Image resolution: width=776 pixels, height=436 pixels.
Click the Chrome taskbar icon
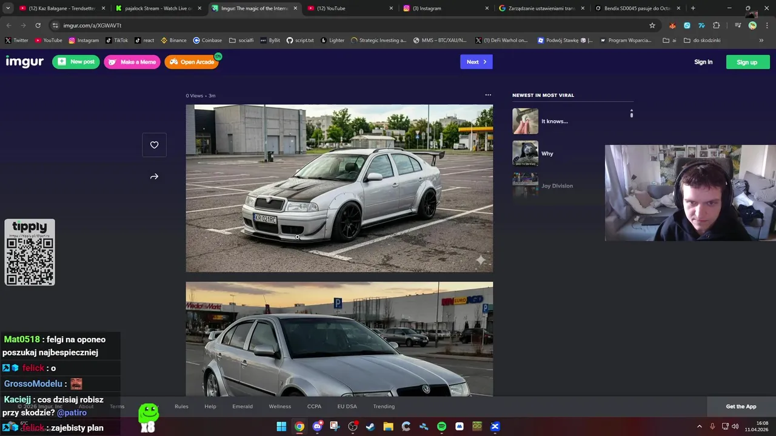tap(299, 426)
